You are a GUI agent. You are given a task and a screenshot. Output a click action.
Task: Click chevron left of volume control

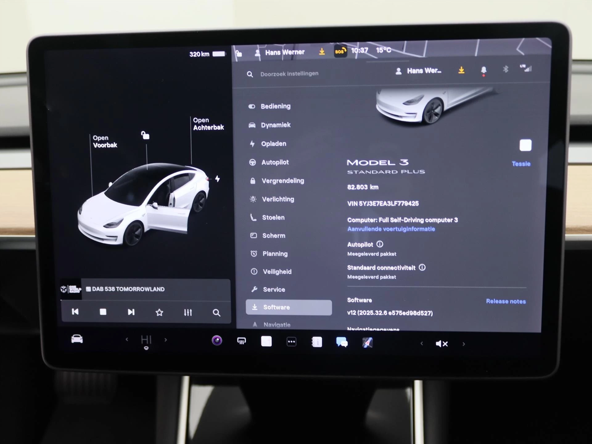[422, 344]
